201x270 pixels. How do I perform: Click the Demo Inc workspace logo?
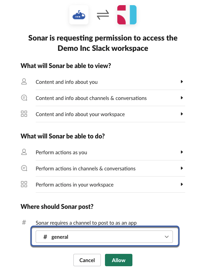click(x=127, y=15)
